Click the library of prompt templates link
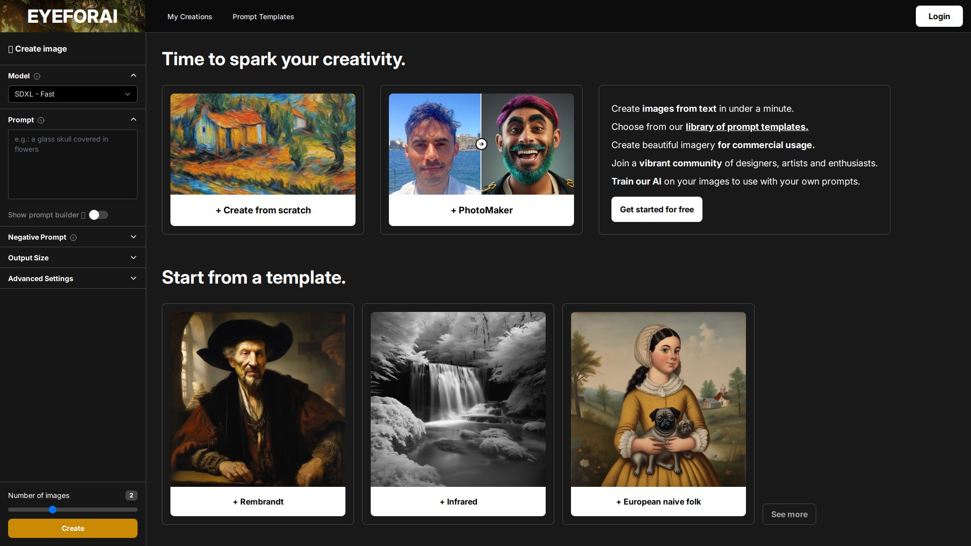The width and height of the screenshot is (971, 546). pos(746,127)
